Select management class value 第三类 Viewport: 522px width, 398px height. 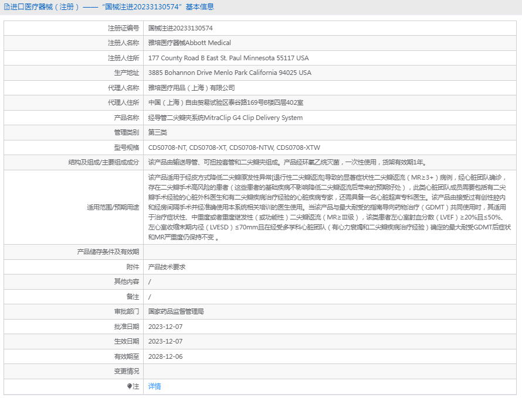coord(157,132)
